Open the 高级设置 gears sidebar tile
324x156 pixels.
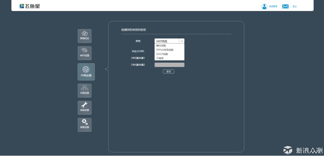(x=85, y=125)
